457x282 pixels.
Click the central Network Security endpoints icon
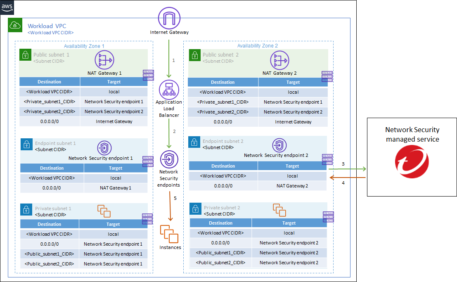169,159
